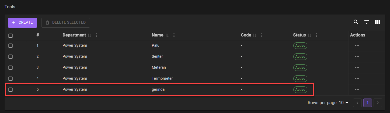Sort by Status column arrows
Image resolution: width=390 pixels, height=113 pixels.
point(309,35)
